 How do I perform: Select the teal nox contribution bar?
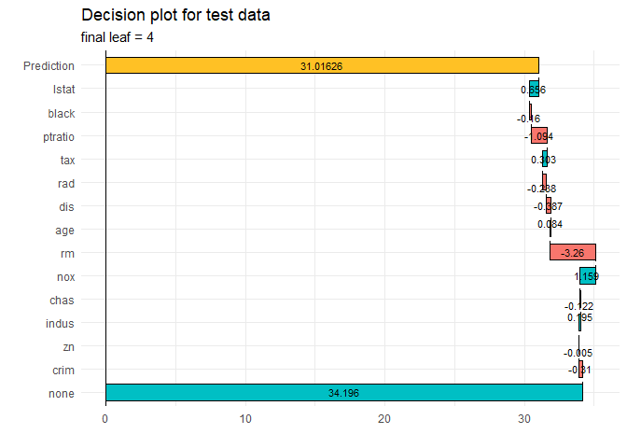coord(588,276)
